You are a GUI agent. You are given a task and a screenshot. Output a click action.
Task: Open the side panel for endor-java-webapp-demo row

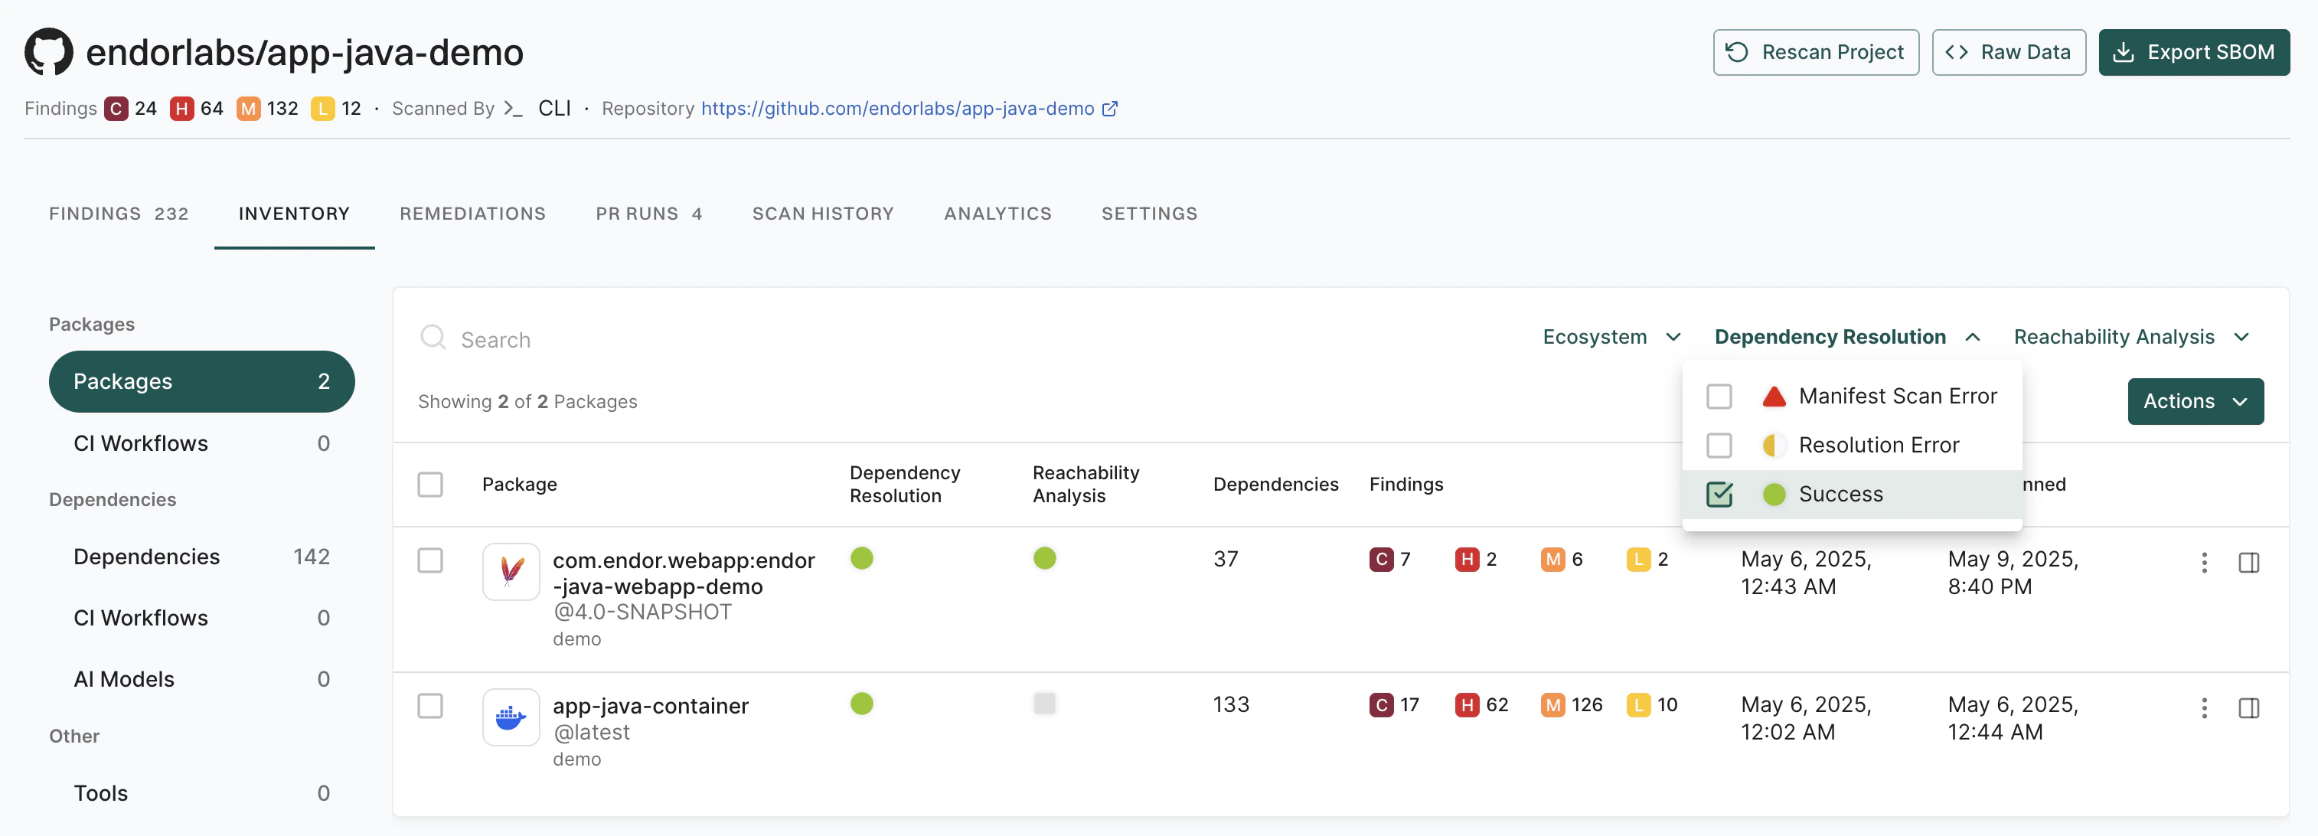click(2250, 563)
